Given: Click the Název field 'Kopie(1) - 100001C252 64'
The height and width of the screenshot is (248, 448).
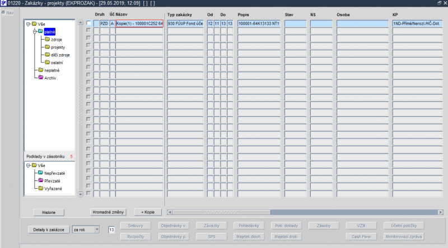Looking at the screenshot, I should (139, 23).
